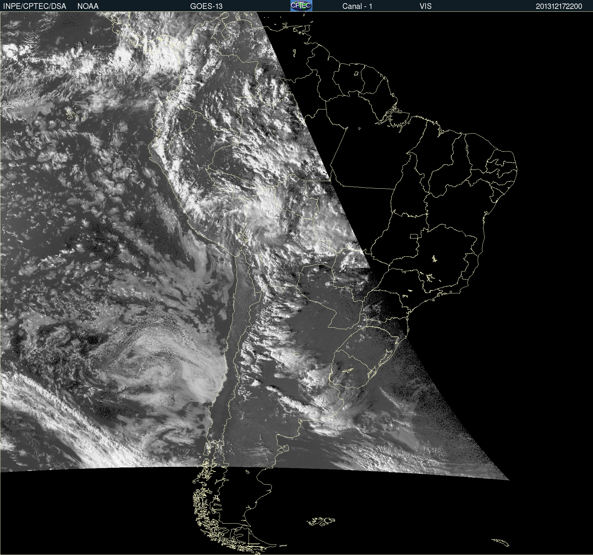Select the INPE/CPTEC/DSA header text
Image resolution: width=593 pixels, height=555 pixels.
point(35,6)
